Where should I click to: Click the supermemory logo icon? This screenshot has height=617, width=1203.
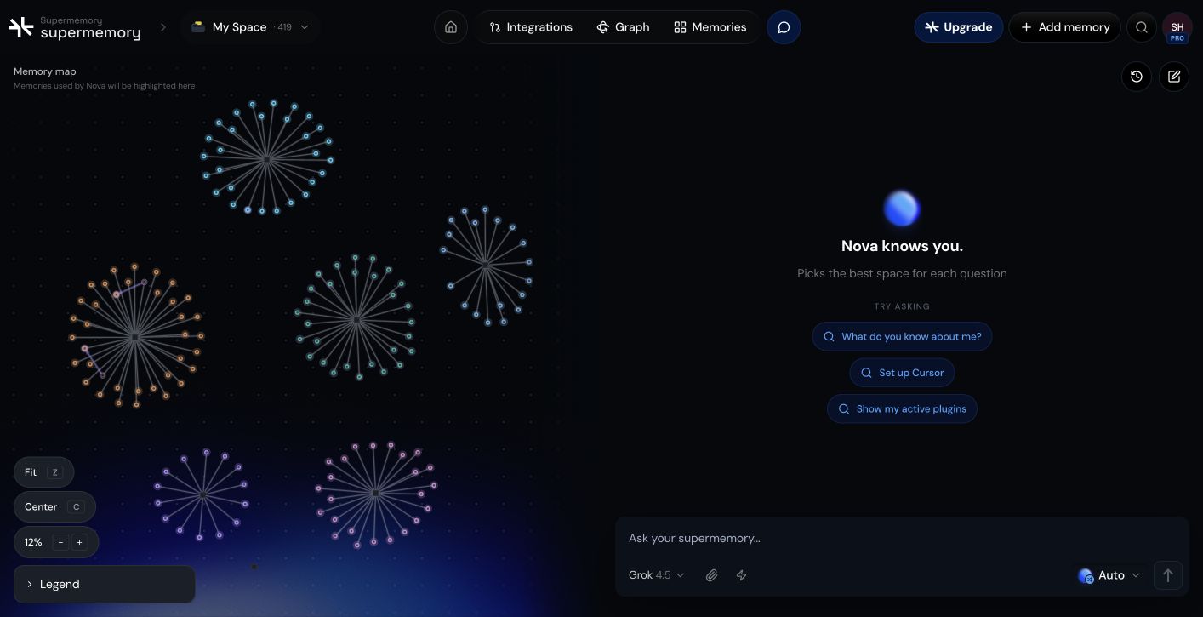(20, 27)
